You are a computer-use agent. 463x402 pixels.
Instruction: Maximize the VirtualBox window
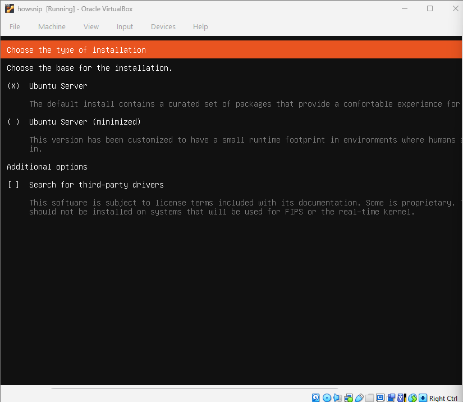coord(430,8)
